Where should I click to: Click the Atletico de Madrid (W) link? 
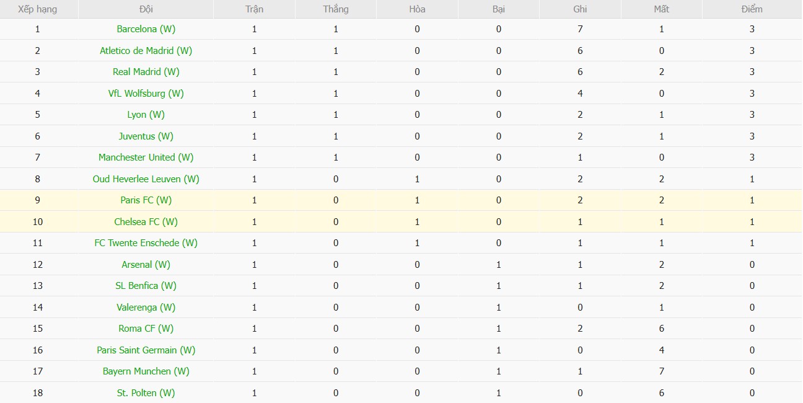(146, 51)
